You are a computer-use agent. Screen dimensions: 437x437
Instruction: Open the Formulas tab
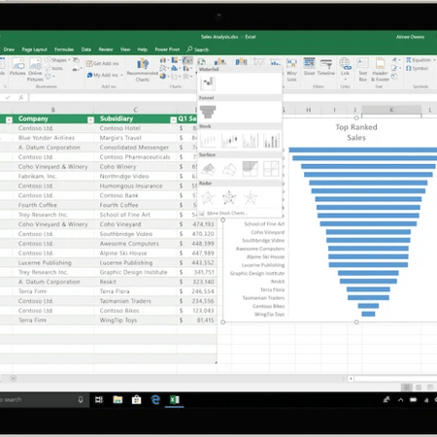64,50
